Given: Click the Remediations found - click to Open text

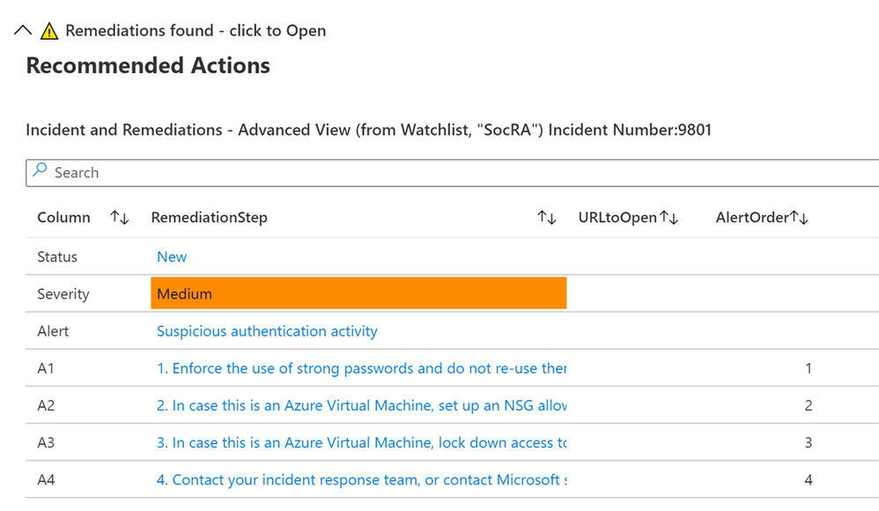Looking at the screenshot, I should coord(196,31).
